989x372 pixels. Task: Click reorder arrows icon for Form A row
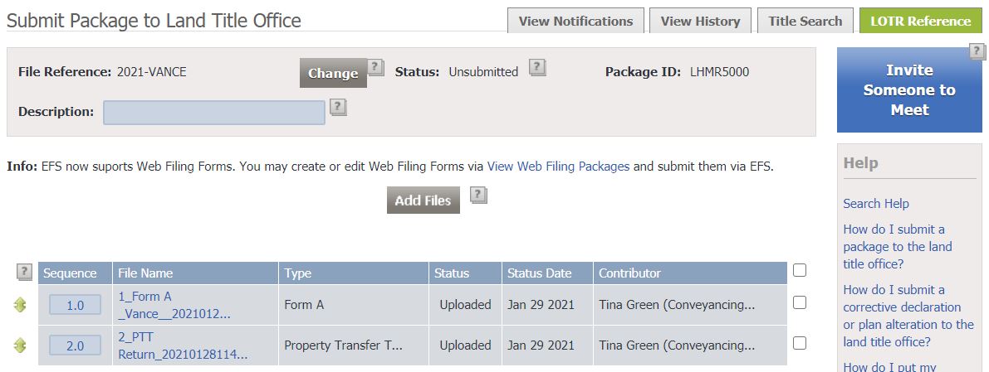point(20,305)
